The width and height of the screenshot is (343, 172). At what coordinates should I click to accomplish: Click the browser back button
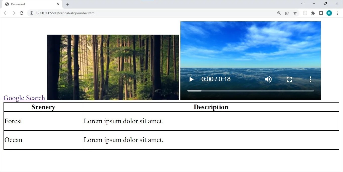(5, 13)
